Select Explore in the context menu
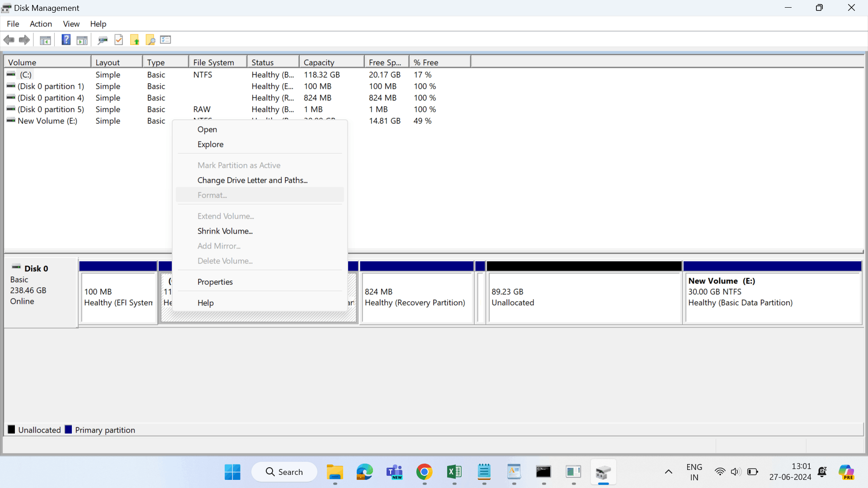Viewport: 868px width, 488px height. (210, 145)
